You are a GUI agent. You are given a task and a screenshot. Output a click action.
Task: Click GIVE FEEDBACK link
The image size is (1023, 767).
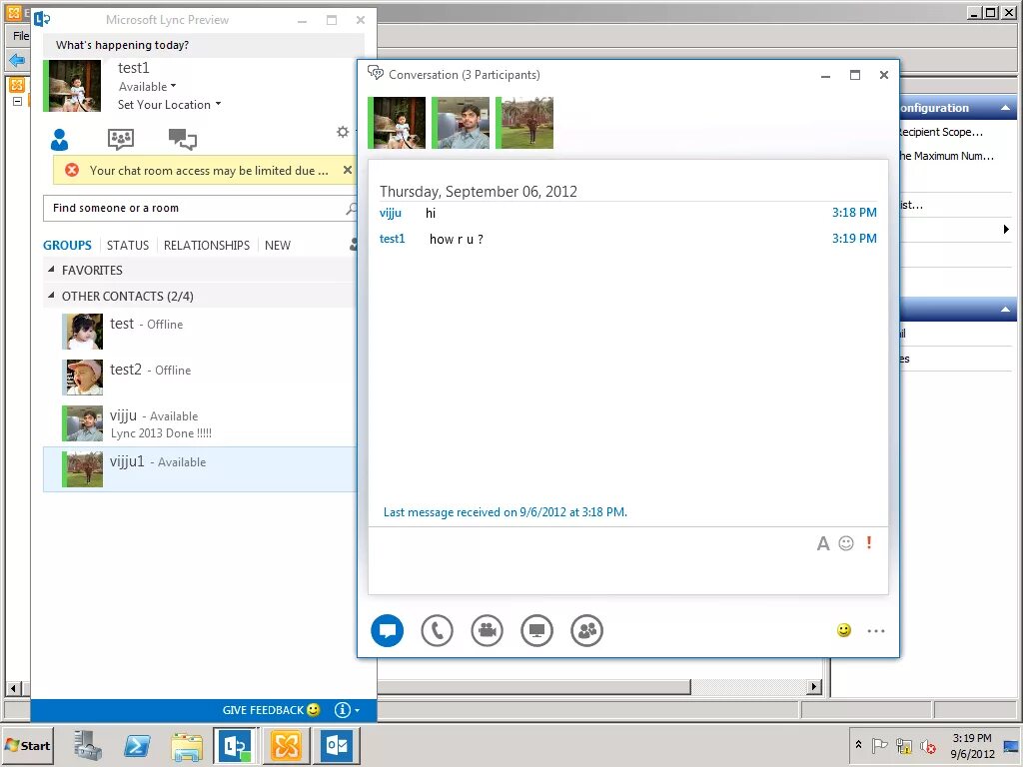[x=263, y=710]
